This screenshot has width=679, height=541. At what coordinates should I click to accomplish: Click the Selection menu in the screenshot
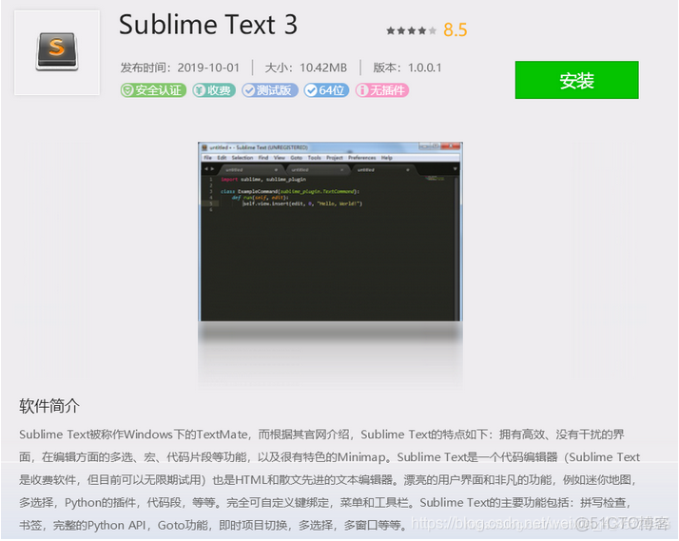tap(242, 158)
